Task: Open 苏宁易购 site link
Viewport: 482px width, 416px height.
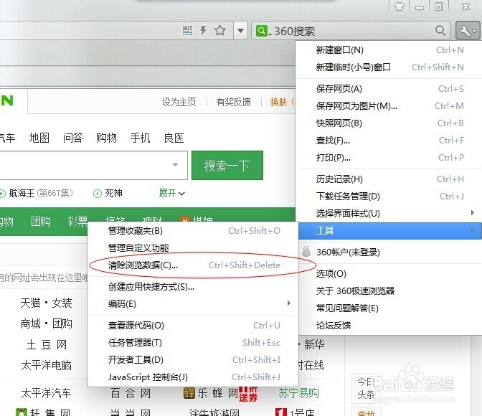Action: pyautogui.click(x=298, y=393)
